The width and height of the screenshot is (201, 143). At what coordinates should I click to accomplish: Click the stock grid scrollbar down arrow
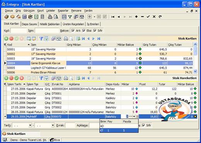pyautogui.click(x=195, y=71)
